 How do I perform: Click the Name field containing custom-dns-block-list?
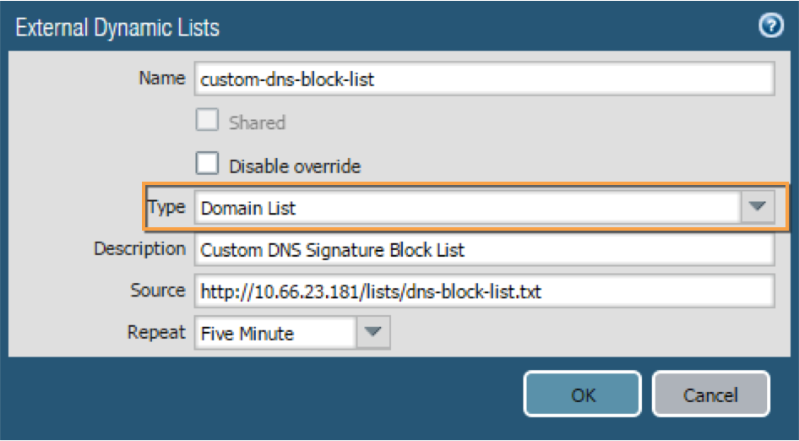point(484,79)
